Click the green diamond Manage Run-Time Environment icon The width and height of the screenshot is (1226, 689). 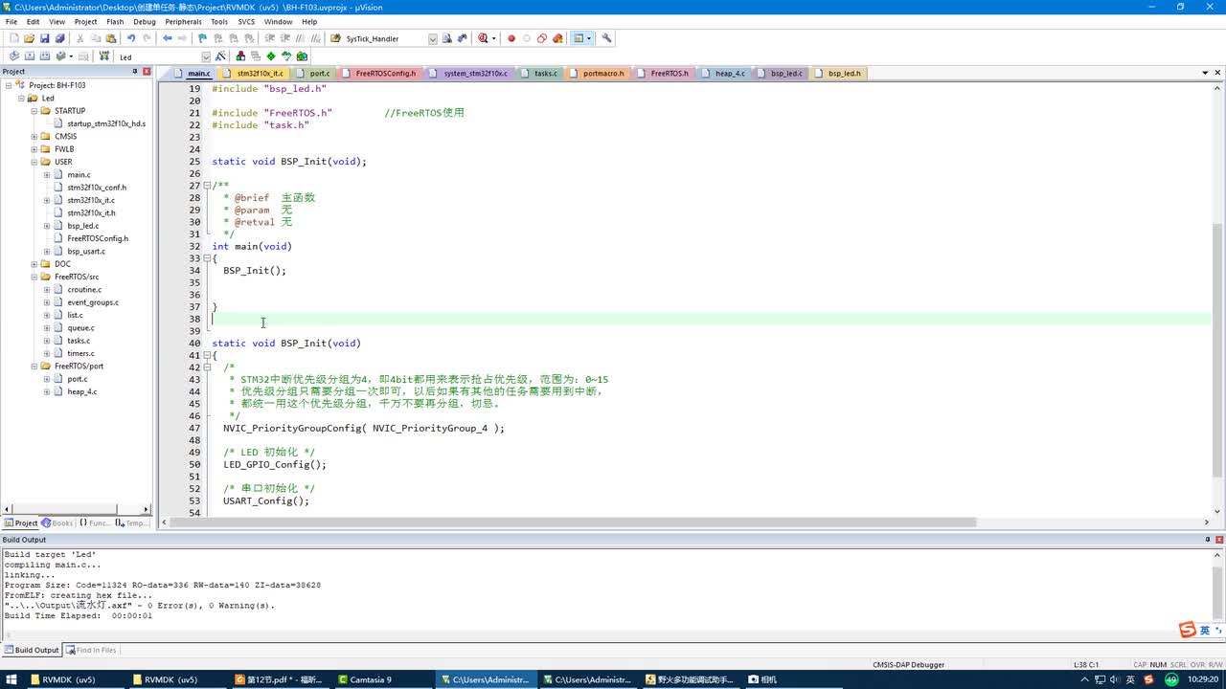point(271,56)
